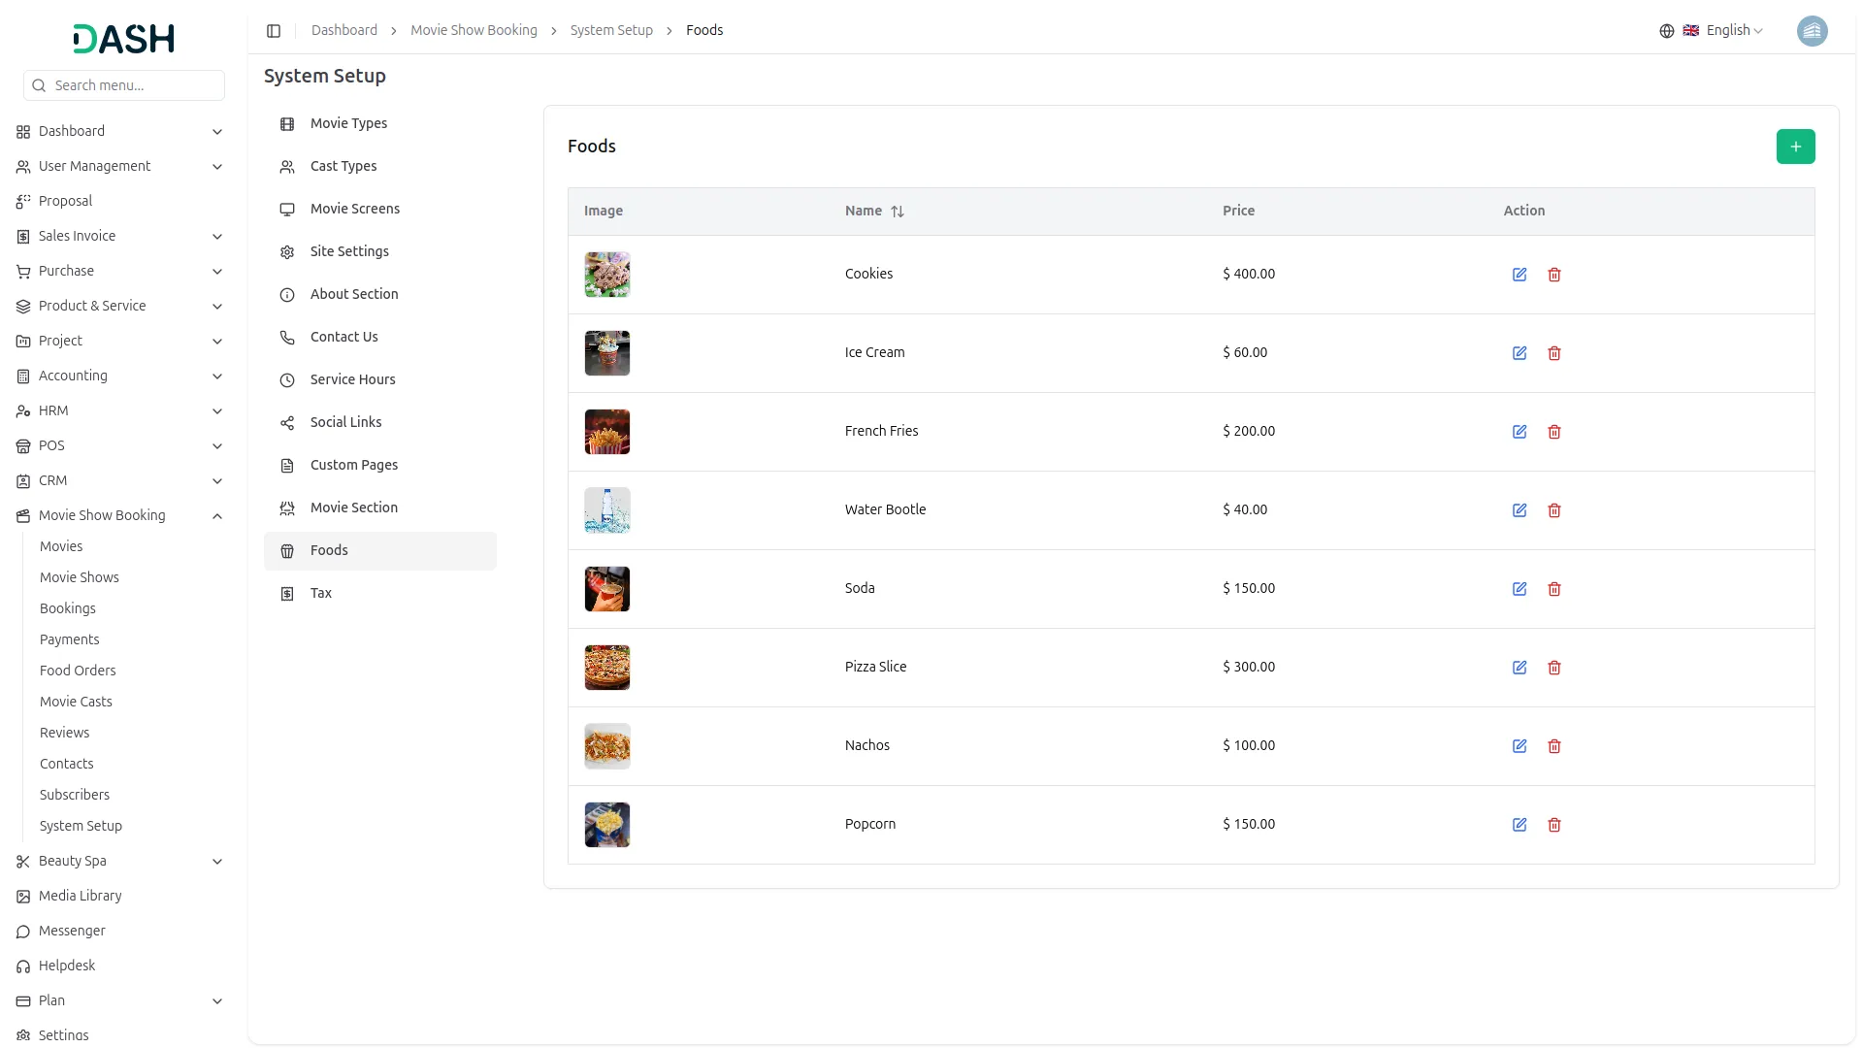1863x1048 pixels.
Task: Open the Movie Types settings icon
Action: [x=287, y=124]
